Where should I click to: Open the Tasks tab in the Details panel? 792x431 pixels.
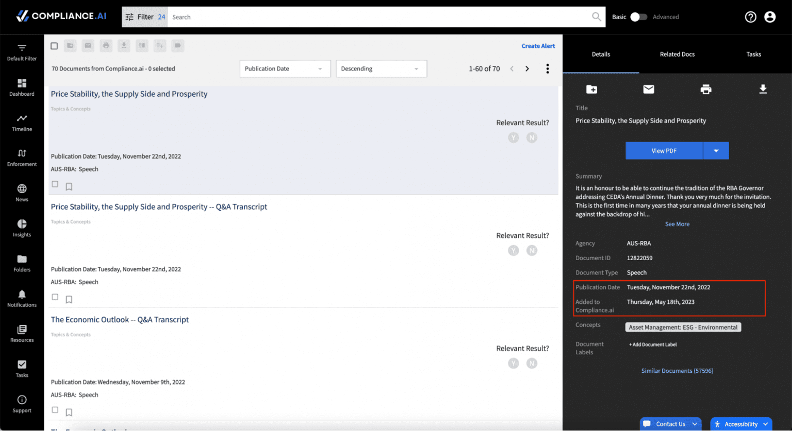point(753,54)
